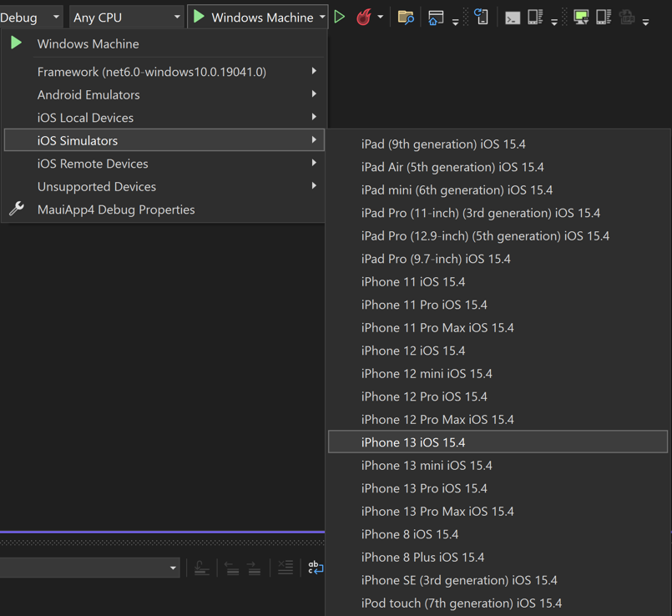Open the developer command prompt icon
672x616 pixels.
tap(512, 16)
